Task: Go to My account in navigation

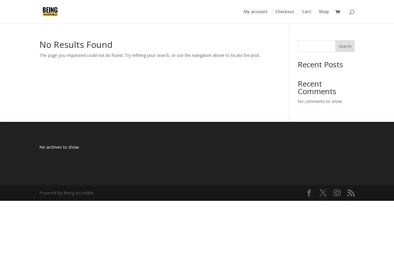Action: [255, 12]
